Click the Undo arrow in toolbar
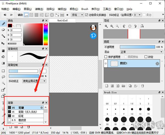The image size is (165, 135). pyautogui.click(x=5, y=15)
